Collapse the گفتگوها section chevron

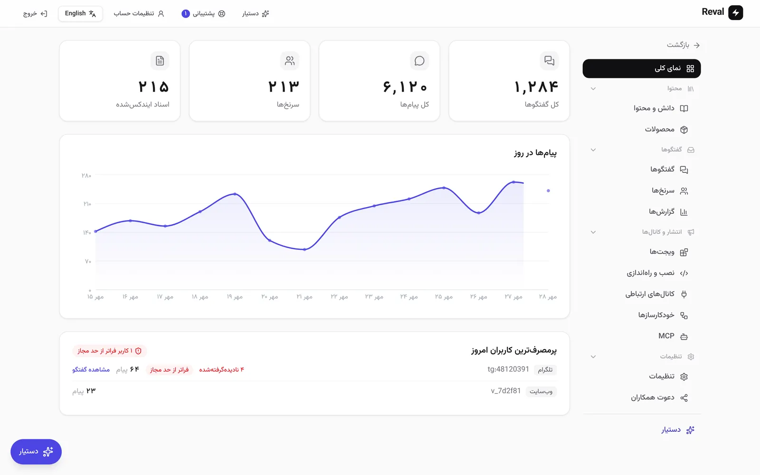(593, 150)
